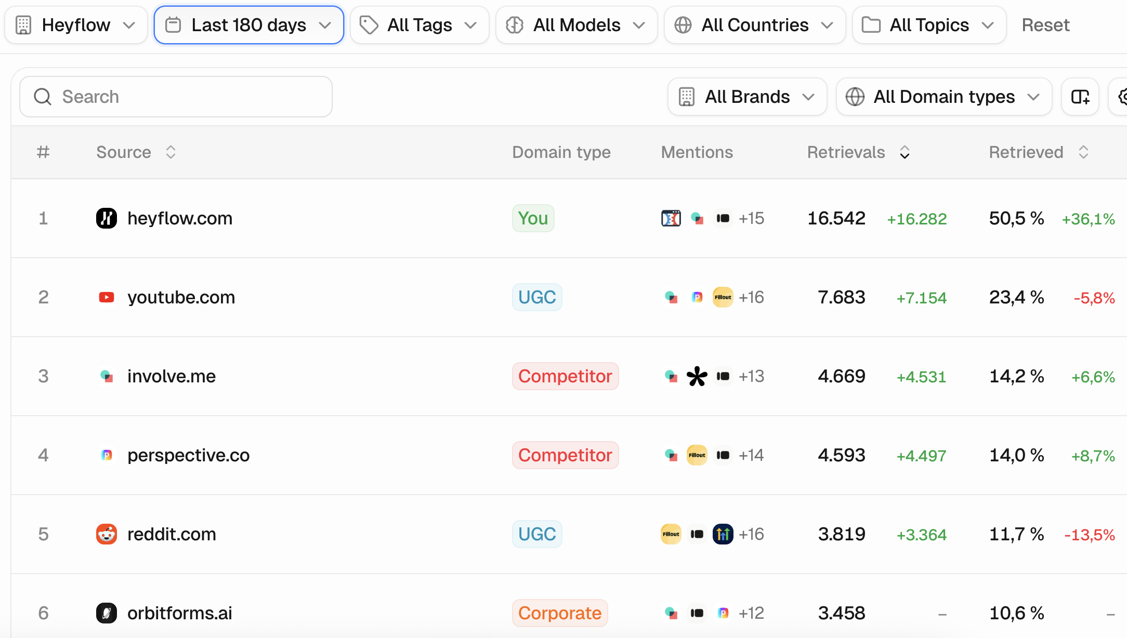Click the heyflow.com favicon

pos(107,218)
